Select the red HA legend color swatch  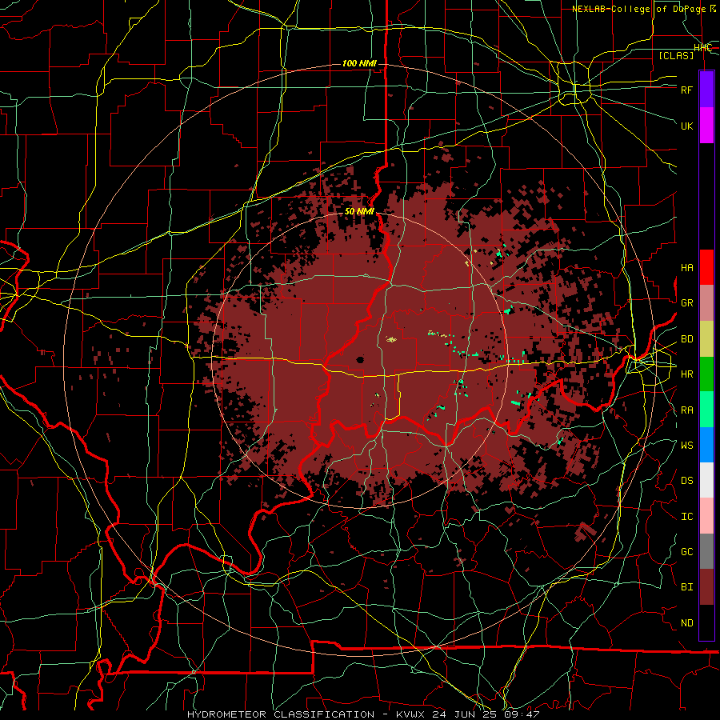706,267
